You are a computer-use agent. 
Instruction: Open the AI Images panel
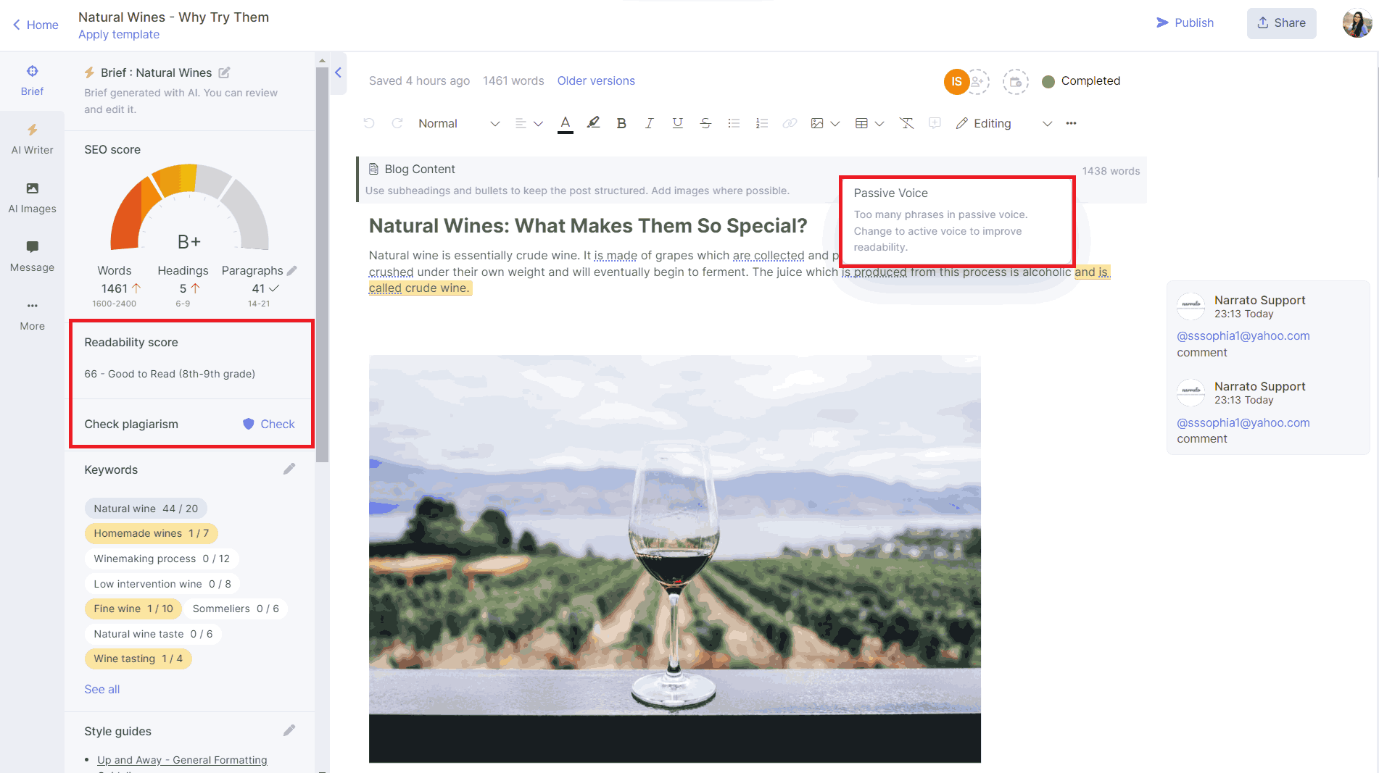32,198
